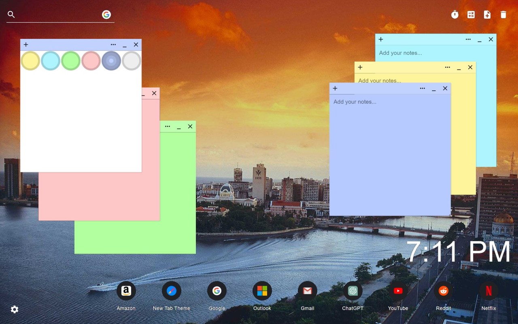Screen dimensions: 518x324
Task: Open the New Tab Theme shortcut
Action: click(172, 291)
